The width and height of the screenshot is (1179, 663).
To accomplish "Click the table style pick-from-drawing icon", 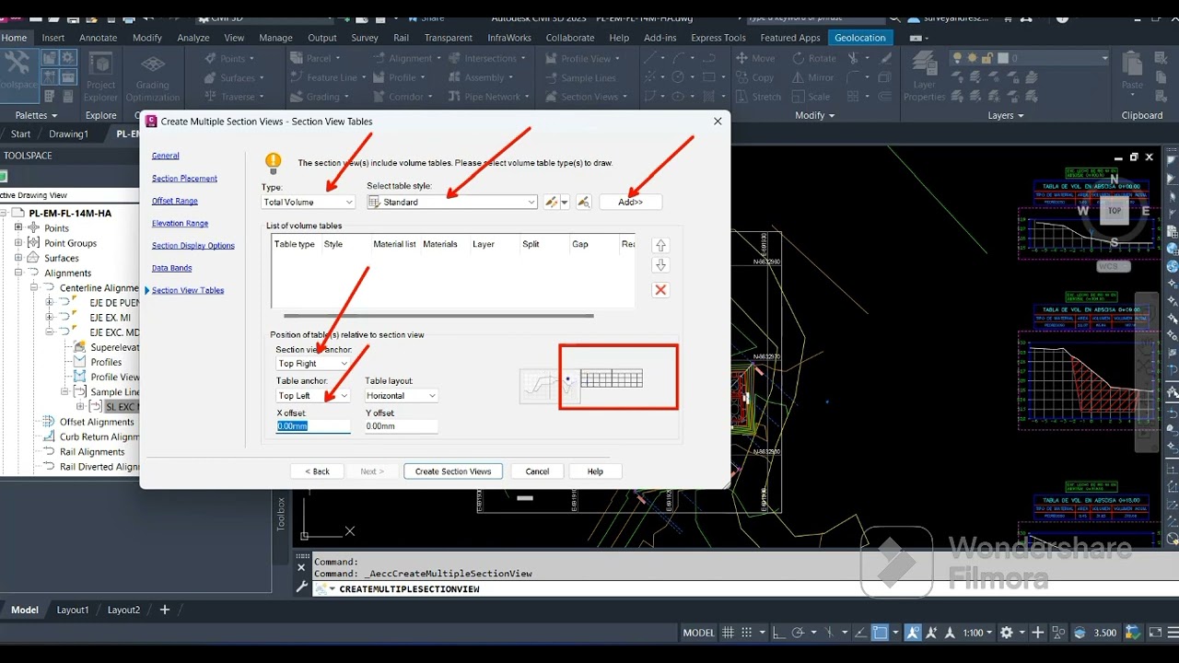I will pos(583,202).
